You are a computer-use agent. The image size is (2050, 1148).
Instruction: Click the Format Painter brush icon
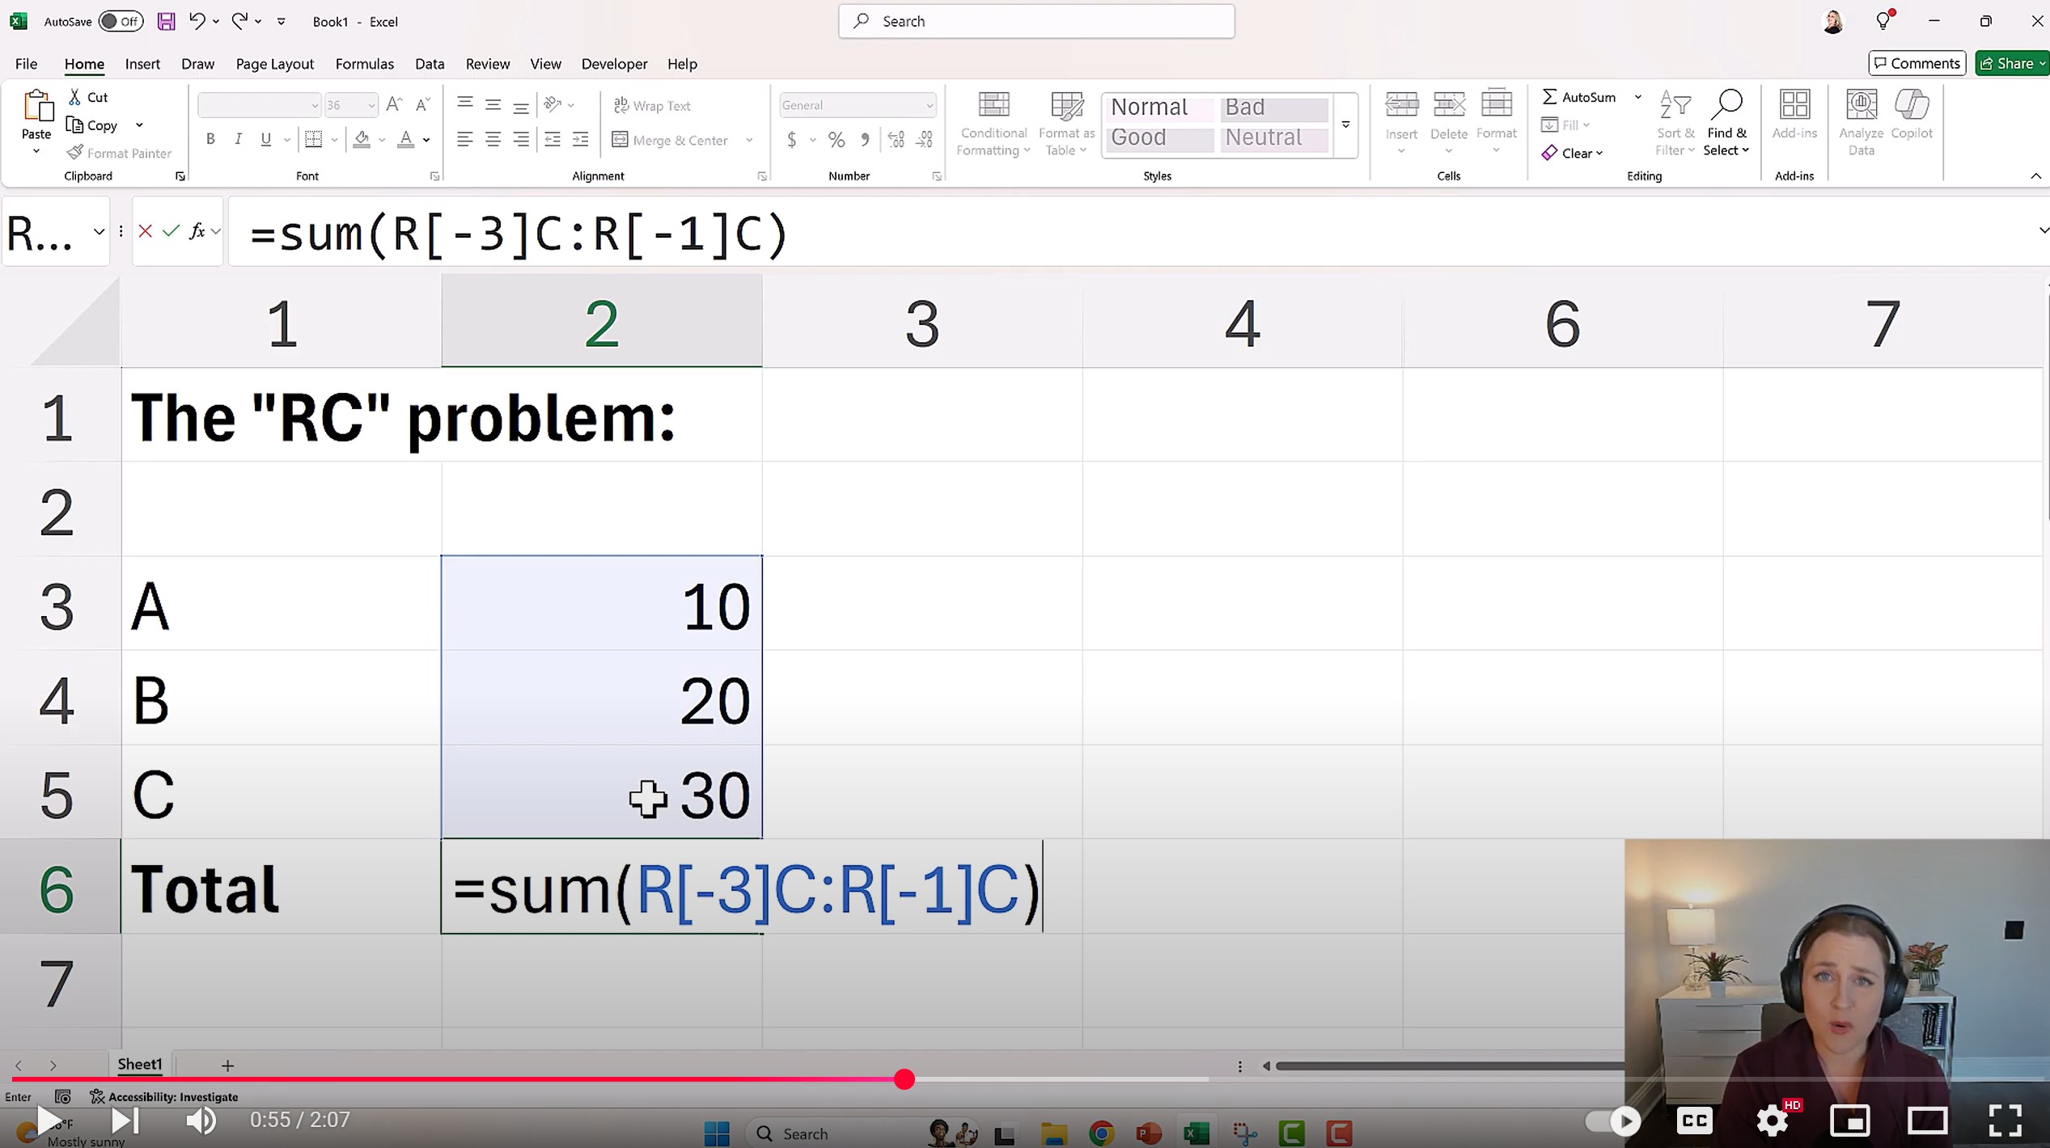click(74, 152)
